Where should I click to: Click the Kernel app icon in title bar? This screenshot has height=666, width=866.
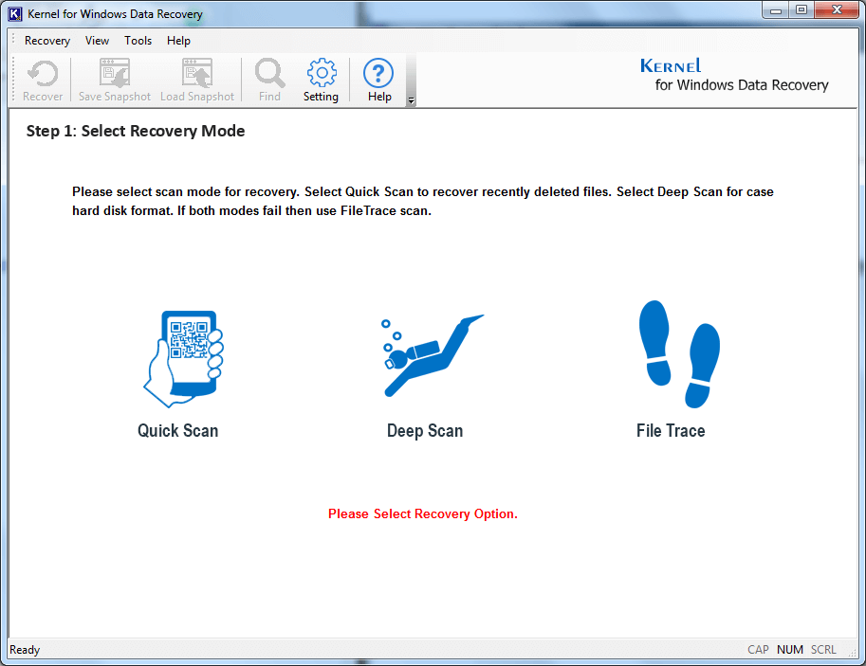pyautogui.click(x=15, y=14)
